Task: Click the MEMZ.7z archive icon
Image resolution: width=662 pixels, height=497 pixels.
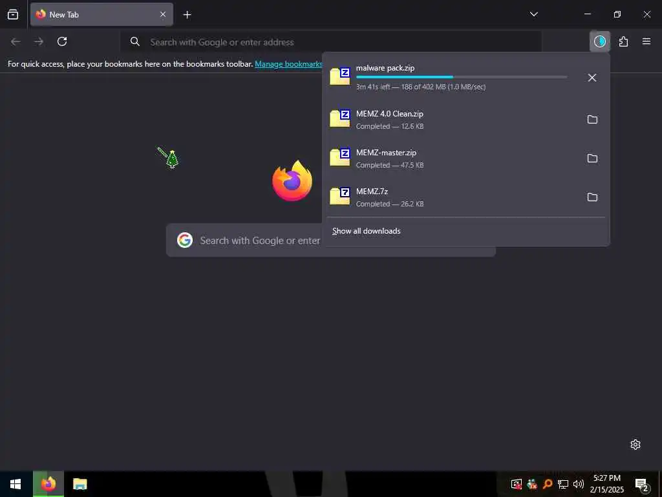Action: 340,196
